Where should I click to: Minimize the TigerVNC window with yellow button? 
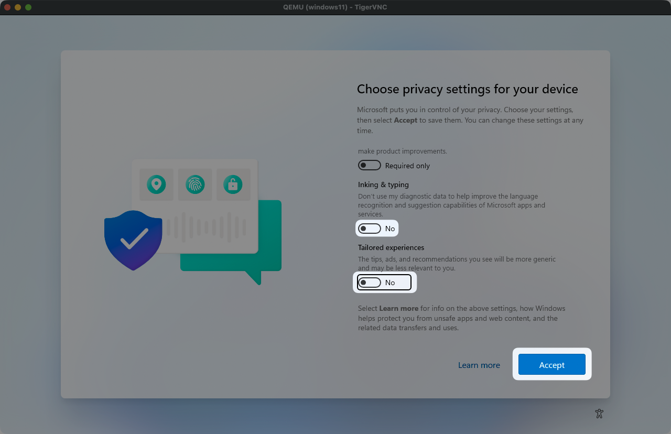tap(18, 7)
